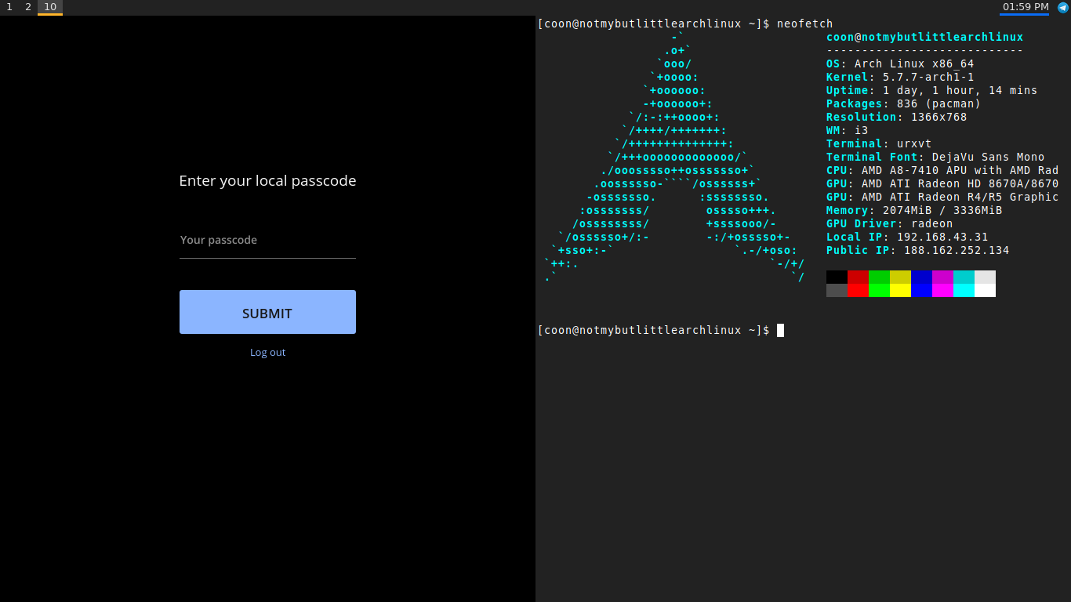Select workspace 10 in the i3 bar
Viewport: 1071px width, 602px height.
[x=50, y=7]
